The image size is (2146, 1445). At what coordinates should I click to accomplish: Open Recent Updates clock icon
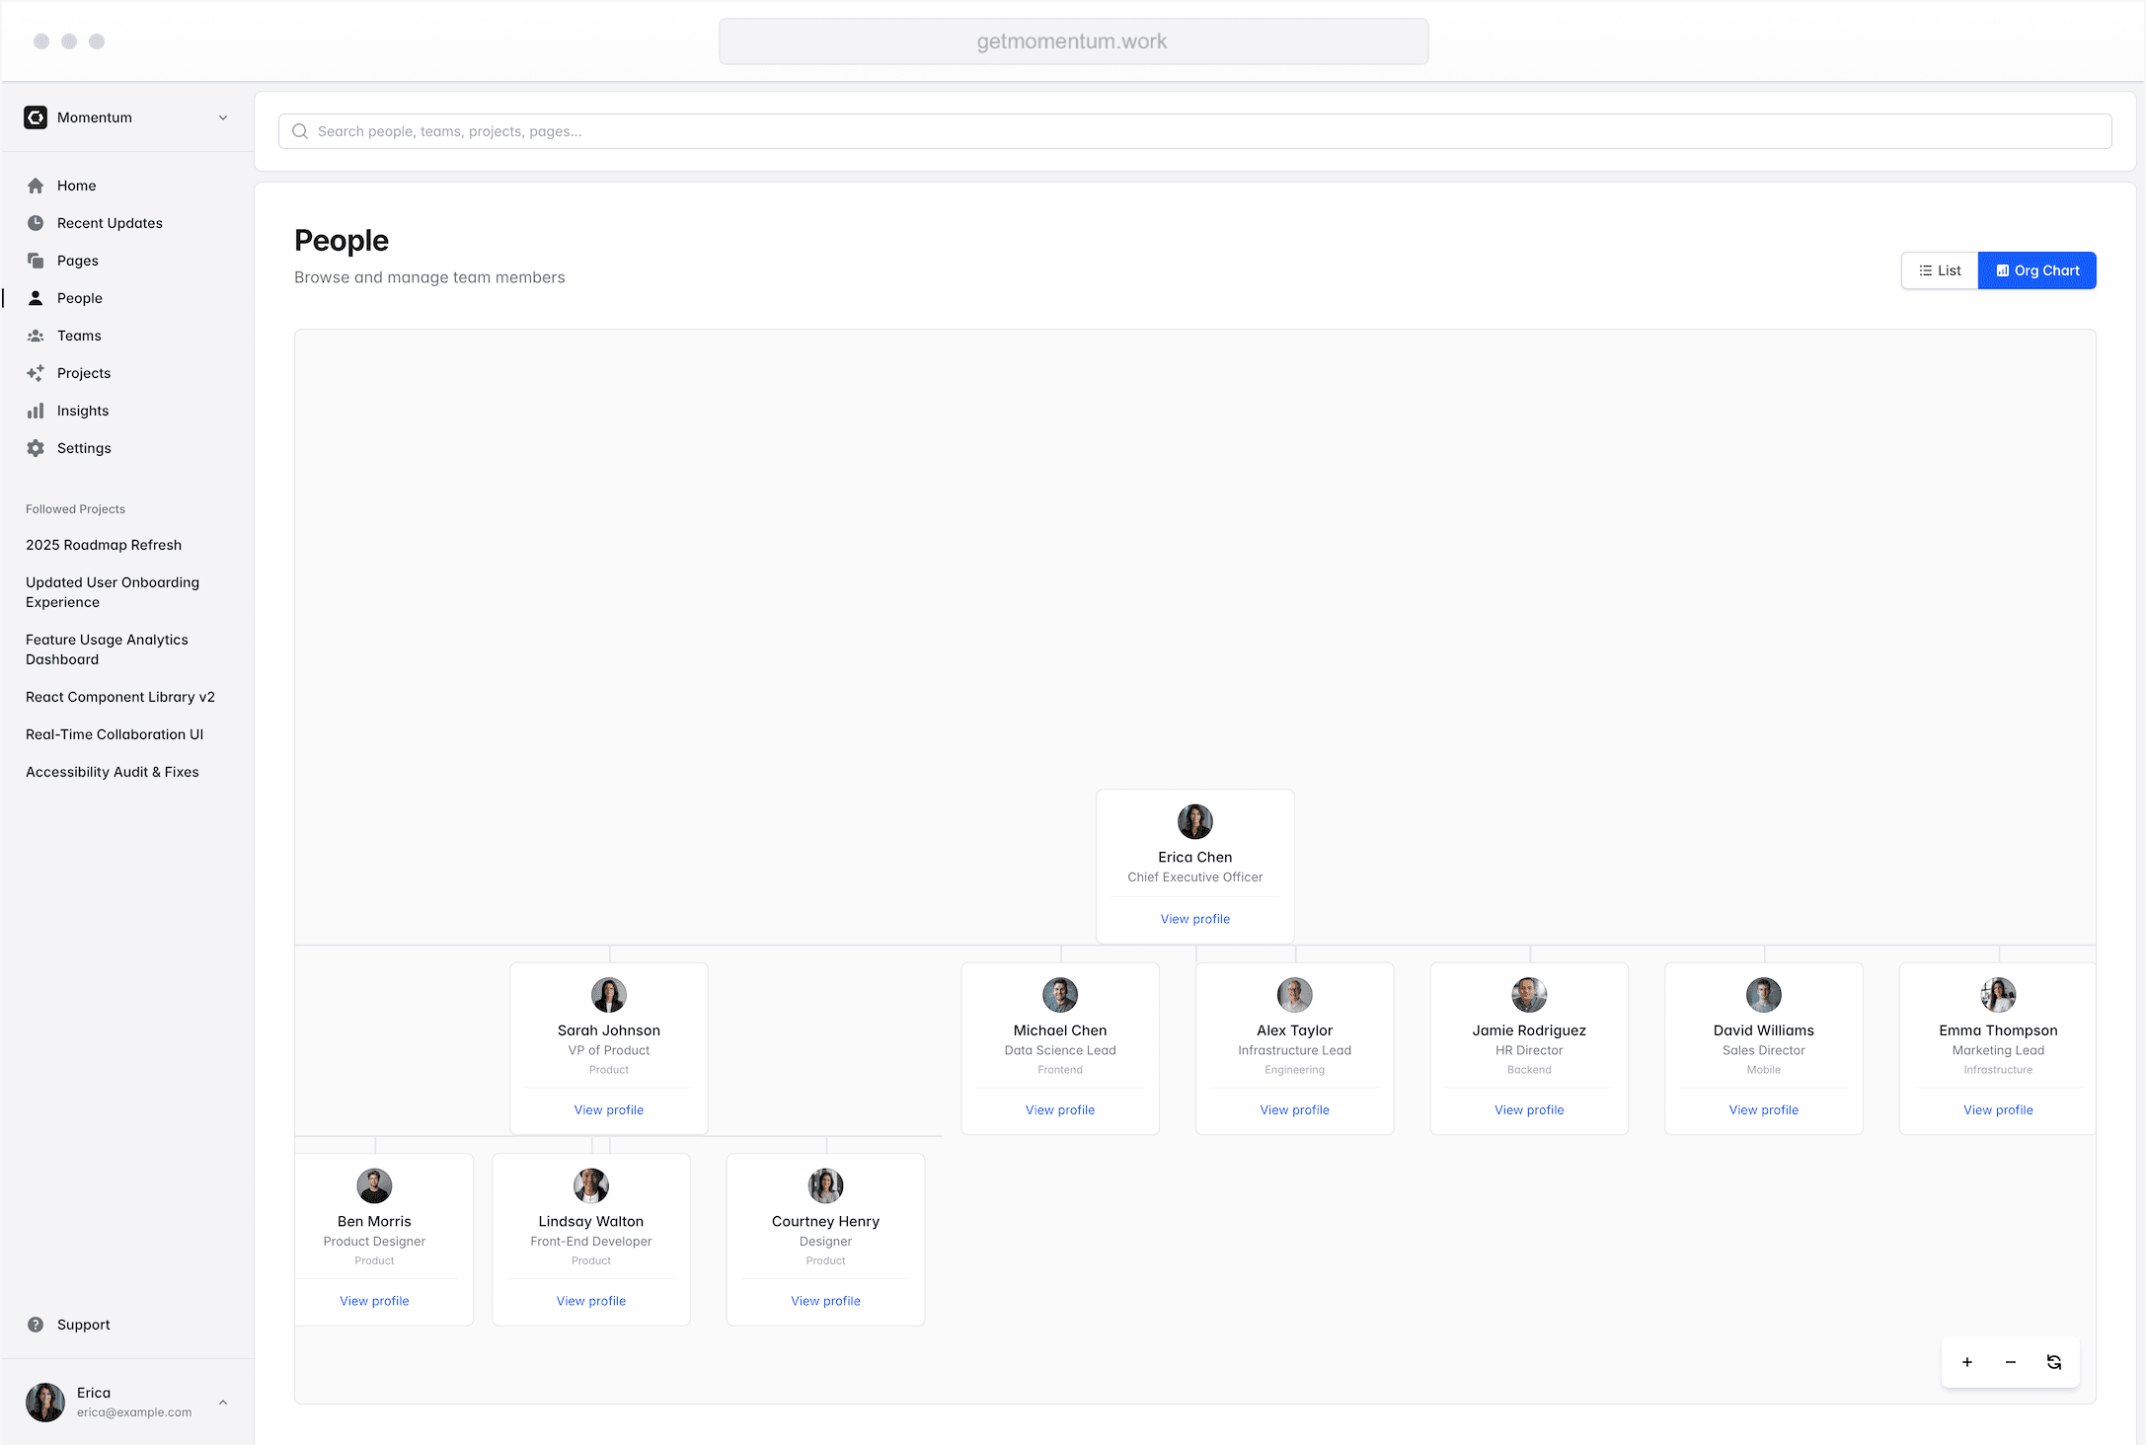pyautogui.click(x=36, y=223)
